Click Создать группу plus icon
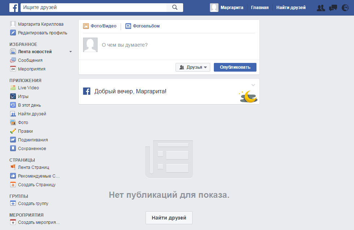354x230 pixels. pos(13,203)
